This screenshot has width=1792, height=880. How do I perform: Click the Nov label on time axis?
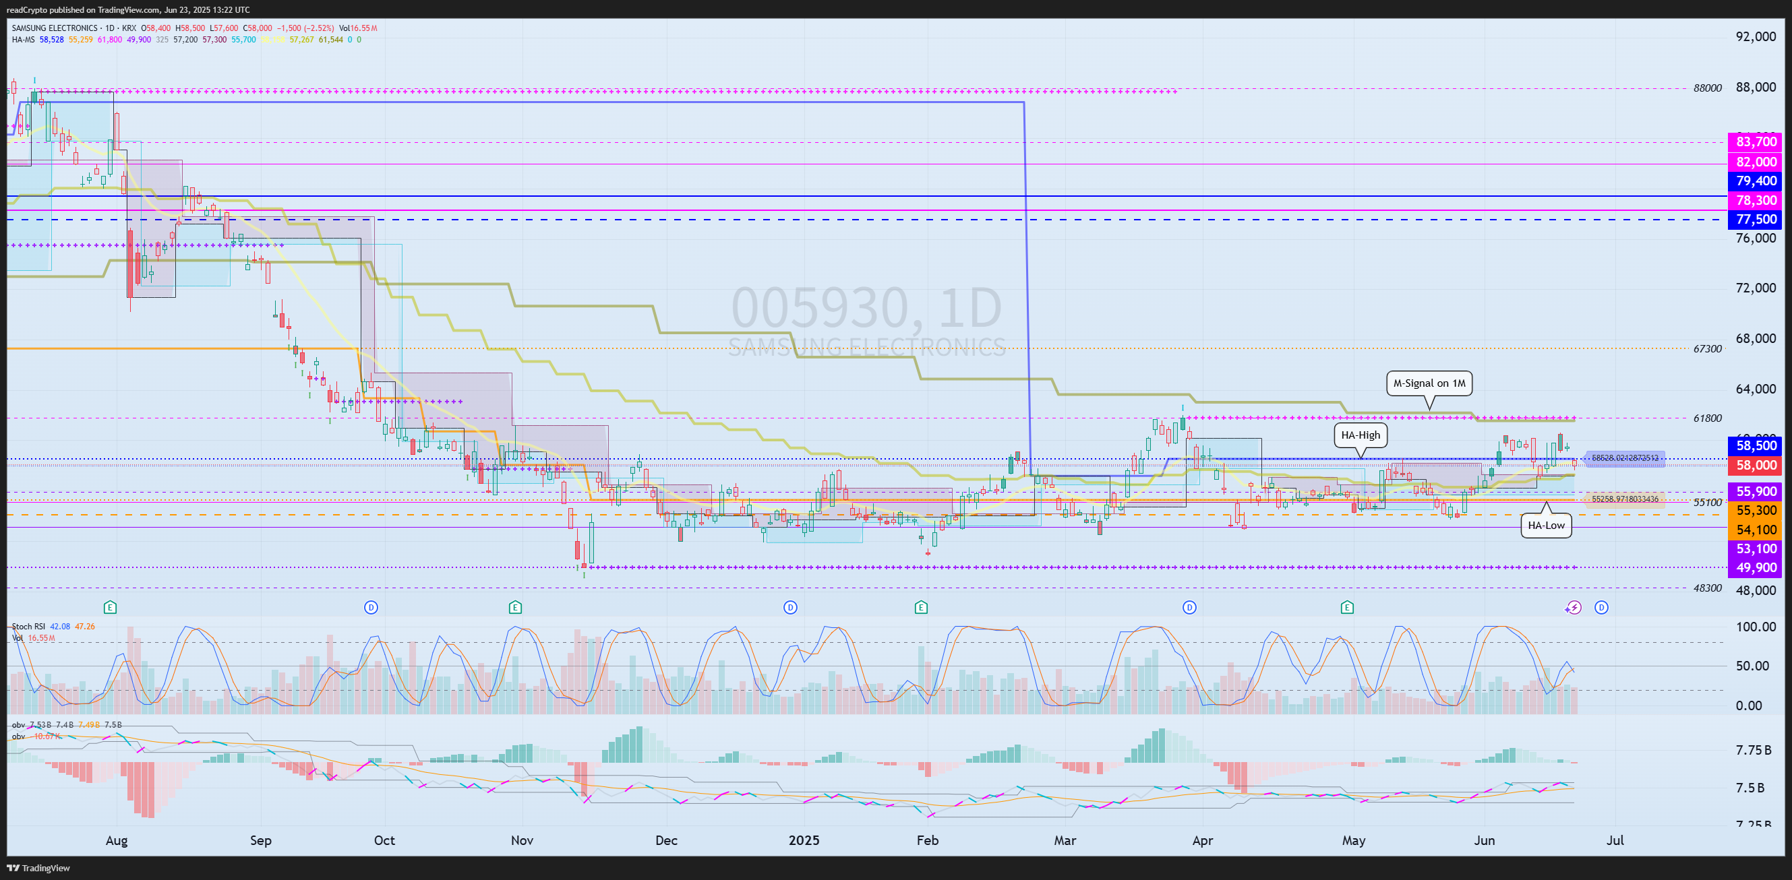[522, 840]
